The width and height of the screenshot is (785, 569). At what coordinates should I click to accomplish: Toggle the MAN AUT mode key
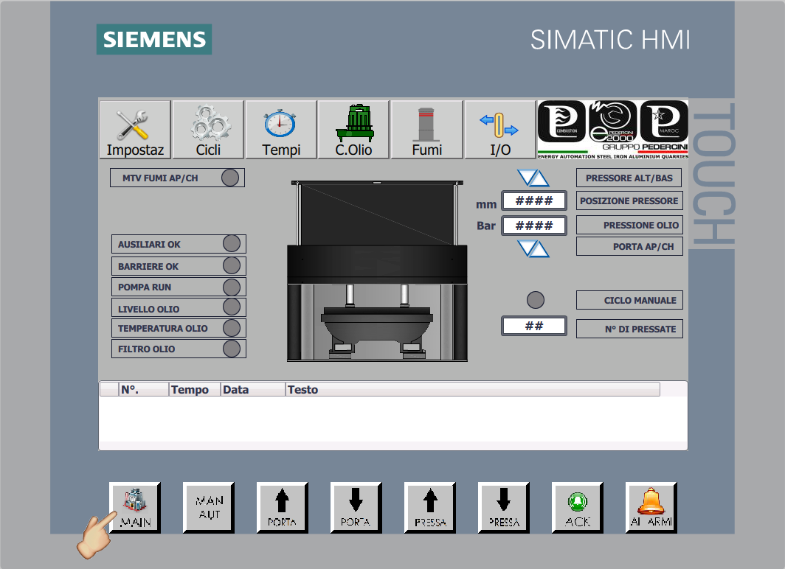[209, 508]
